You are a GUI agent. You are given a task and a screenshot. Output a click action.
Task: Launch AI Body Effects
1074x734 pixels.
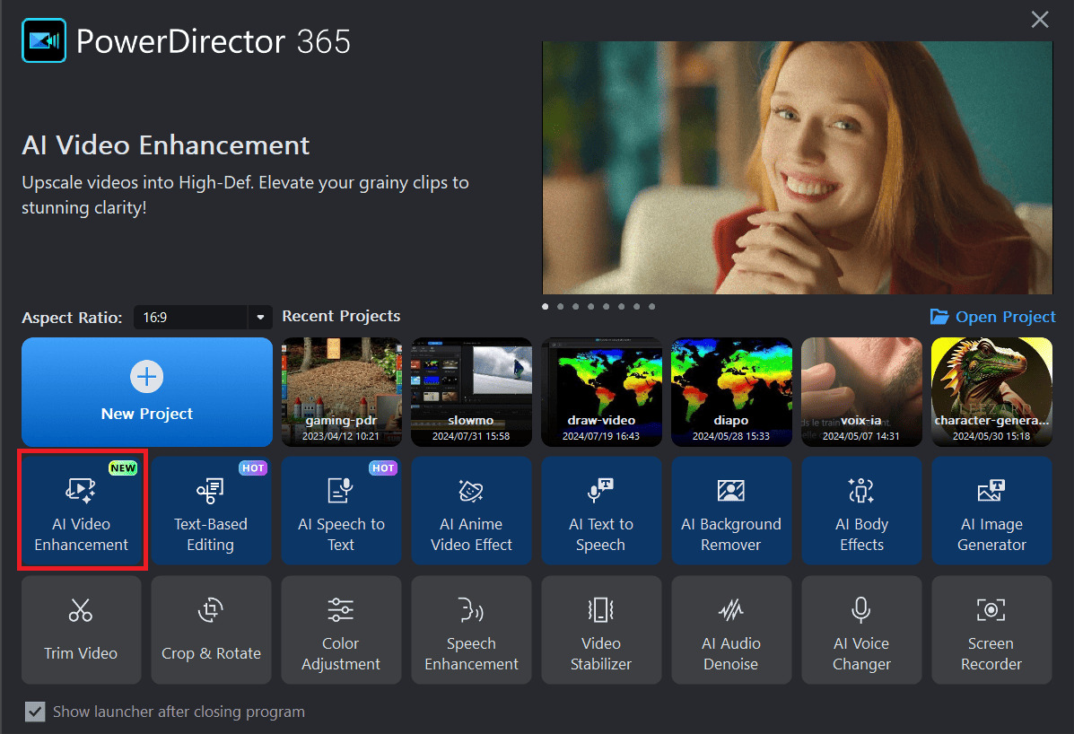click(x=861, y=511)
